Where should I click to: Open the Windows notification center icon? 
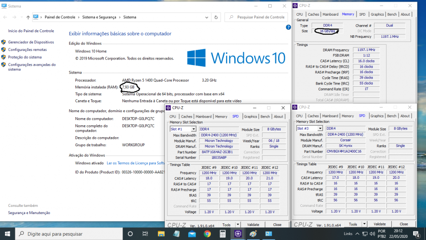click(x=417, y=234)
